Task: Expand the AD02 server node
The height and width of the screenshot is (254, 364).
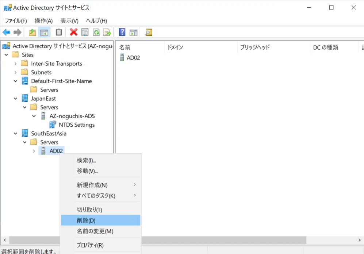Action: click(34, 151)
